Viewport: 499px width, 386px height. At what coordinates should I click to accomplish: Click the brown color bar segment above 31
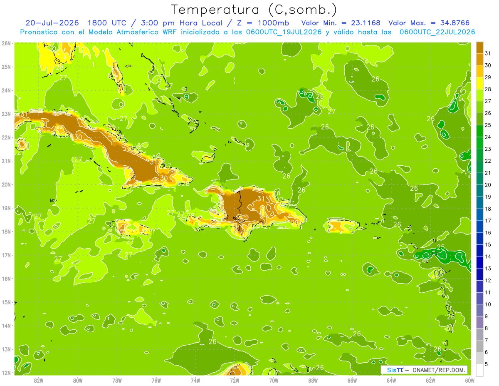[x=479, y=47]
